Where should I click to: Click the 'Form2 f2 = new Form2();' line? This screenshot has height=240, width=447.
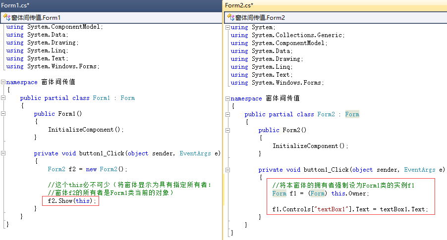pyautogui.click(x=87, y=169)
